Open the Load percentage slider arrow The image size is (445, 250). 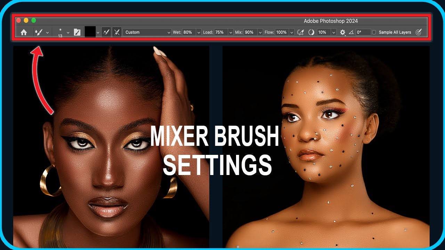pyautogui.click(x=230, y=32)
